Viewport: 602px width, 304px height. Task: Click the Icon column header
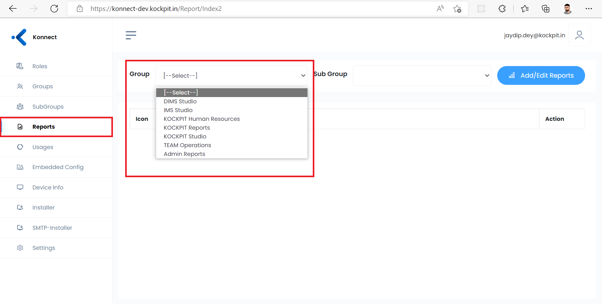[x=142, y=119]
